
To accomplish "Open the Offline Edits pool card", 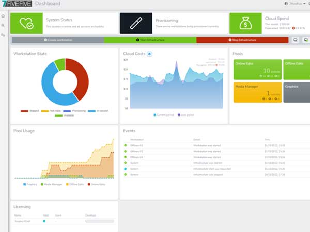I will pyautogui.click(x=297, y=70).
